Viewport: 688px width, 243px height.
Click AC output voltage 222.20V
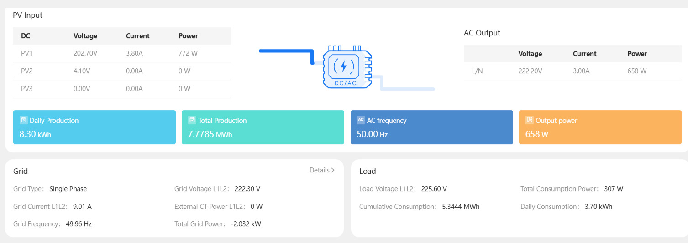tap(530, 71)
